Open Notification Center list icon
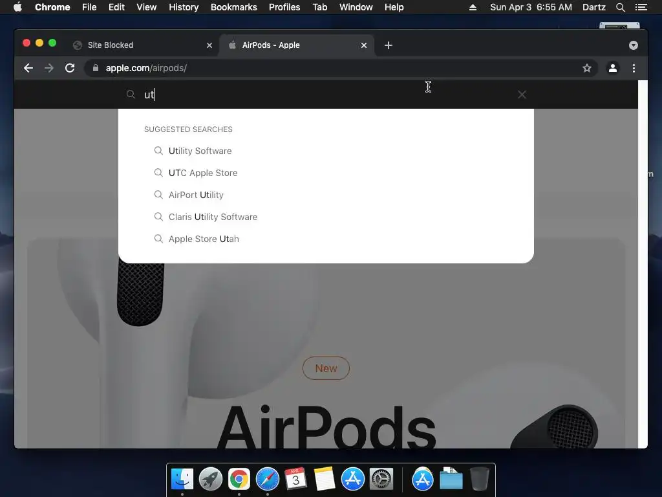Screen dimensions: 662x497 click(x=641, y=7)
